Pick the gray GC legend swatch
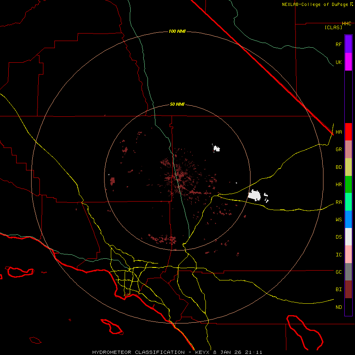Viewport: 355px width, 355px height. pos(348,272)
